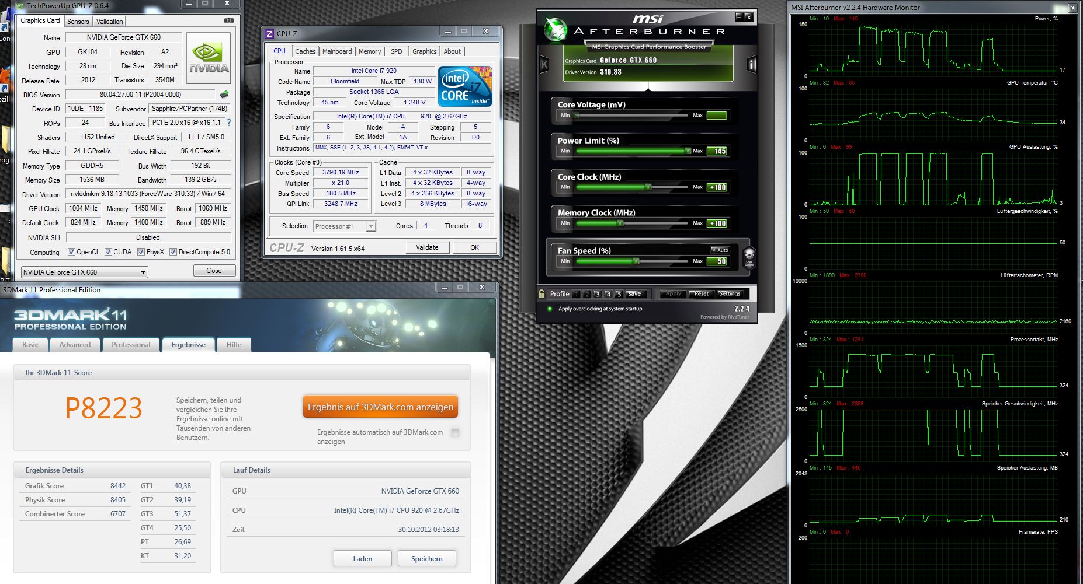
Task: Switch to the Validation tab in GPU-Z
Action: coord(109,22)
